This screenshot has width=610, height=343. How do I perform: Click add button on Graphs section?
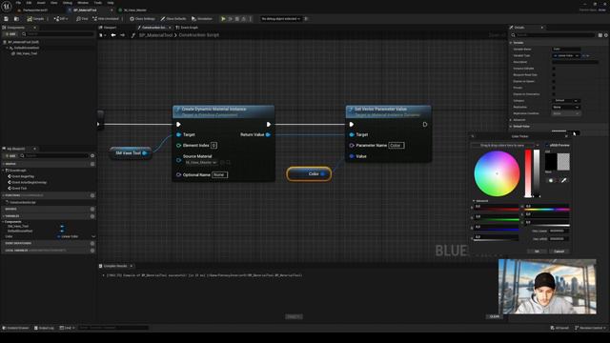pyautogui.click(x=92, y=164)
